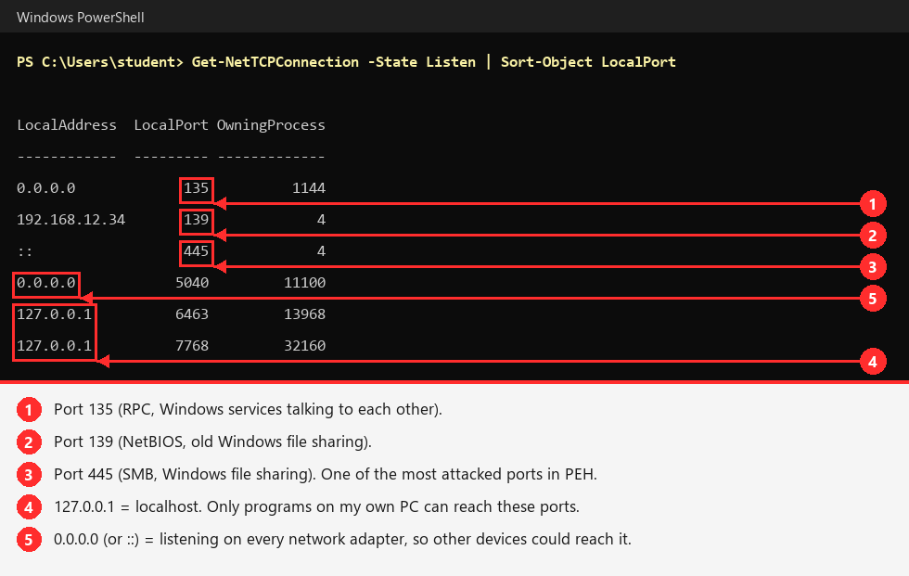
Task: Click owning process 4 in the port 139 row
Action: tap(321, 220)
